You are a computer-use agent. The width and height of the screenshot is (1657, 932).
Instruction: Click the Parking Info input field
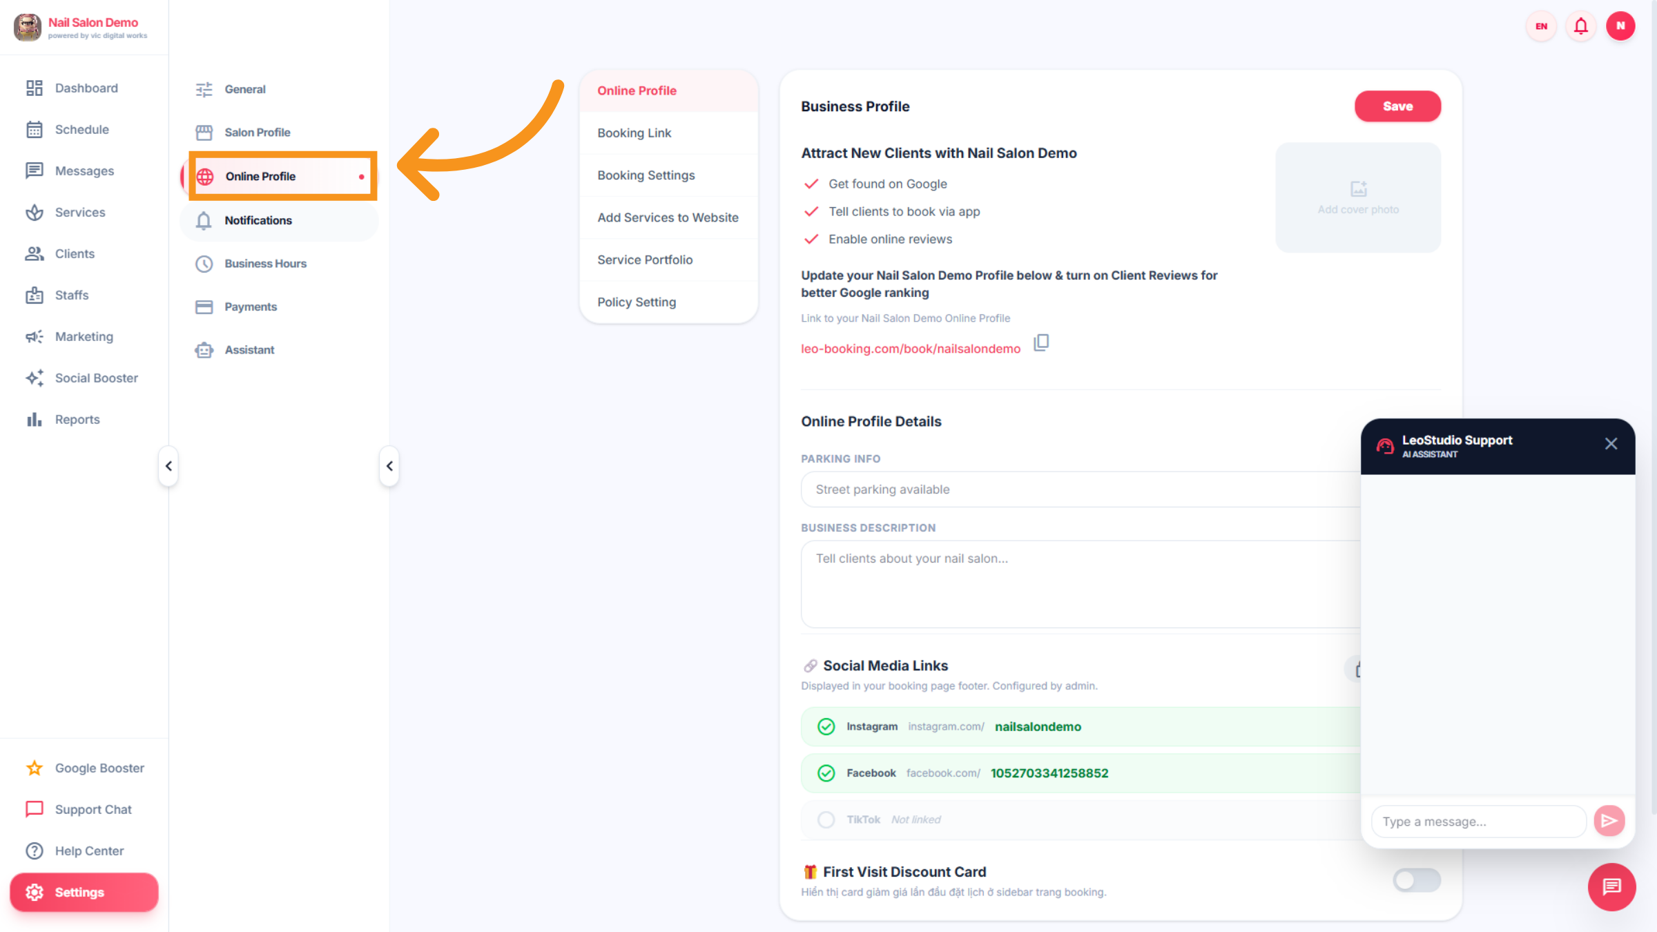tap(1077, 489)
